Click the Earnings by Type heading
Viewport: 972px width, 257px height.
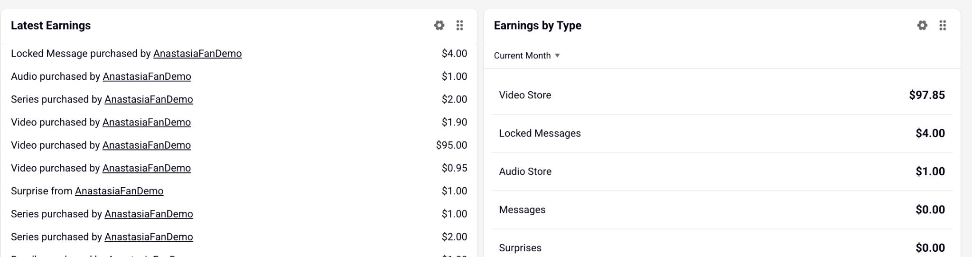tap(537, 26)
